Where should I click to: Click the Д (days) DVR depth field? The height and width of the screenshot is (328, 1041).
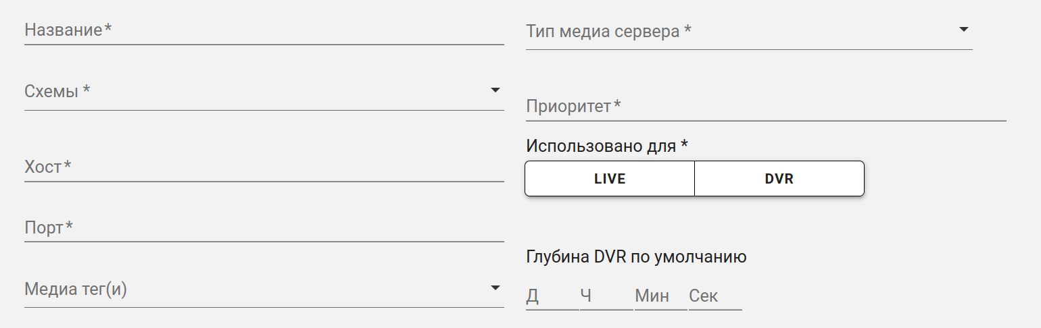[552, 296]
